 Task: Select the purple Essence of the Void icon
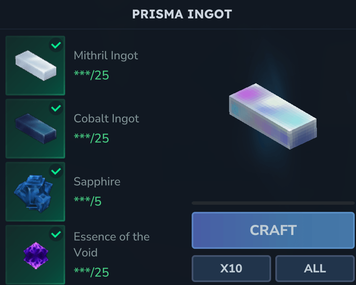coord(35,255)
